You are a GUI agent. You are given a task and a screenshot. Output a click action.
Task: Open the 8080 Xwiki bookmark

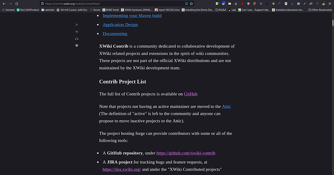click(x=111, y=10)
